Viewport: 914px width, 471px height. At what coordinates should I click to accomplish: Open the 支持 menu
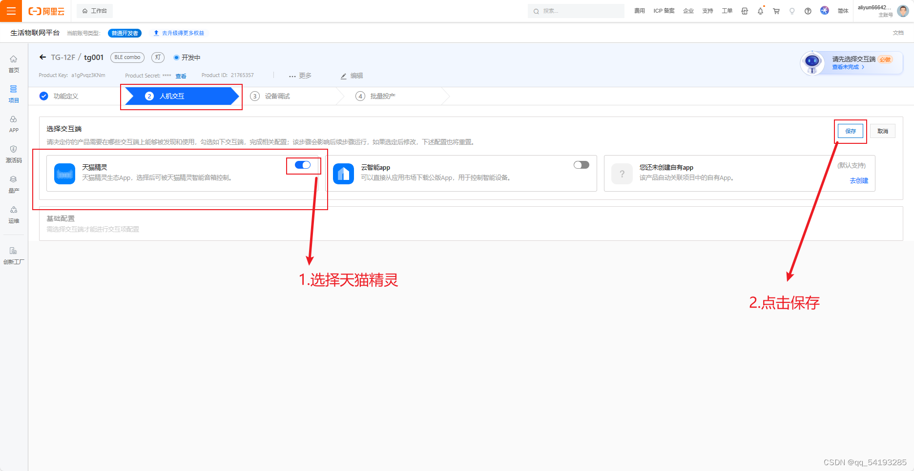click(707, 11)
